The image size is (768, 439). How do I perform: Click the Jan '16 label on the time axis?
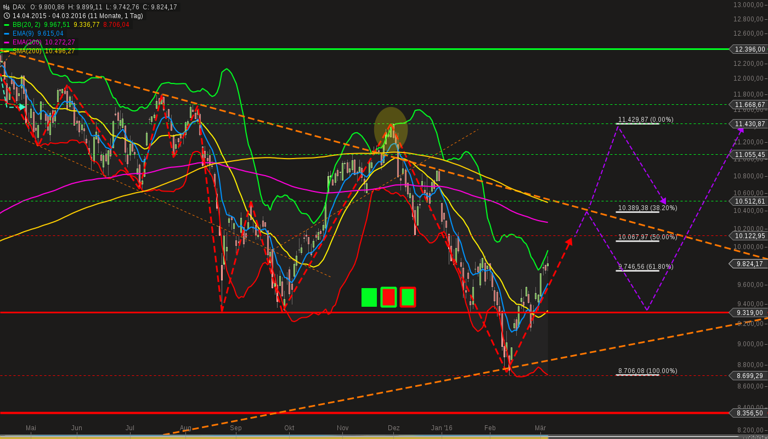(442, 427)
